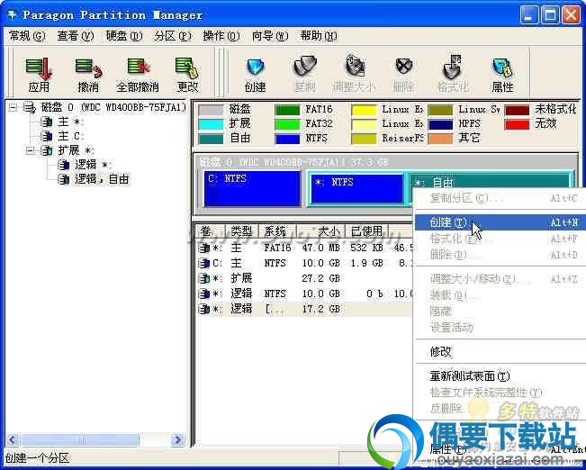Select the 主 *: partition icon in tree

[x=46, y=122]
